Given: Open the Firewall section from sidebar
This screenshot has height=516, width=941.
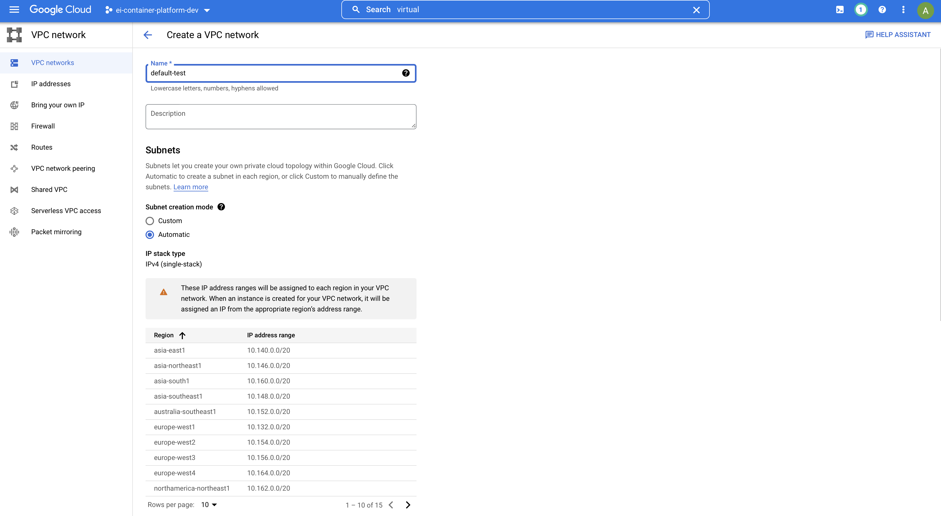Looking at the screenshot, I should pyautogui.click(x=43, y=126).
